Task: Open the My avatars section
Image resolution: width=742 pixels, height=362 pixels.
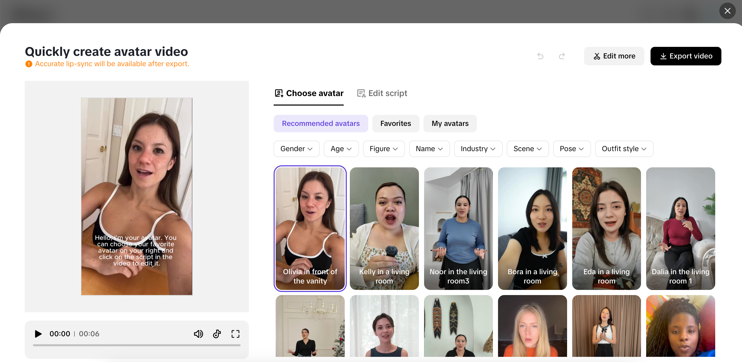Action: (x=450, y=123)
